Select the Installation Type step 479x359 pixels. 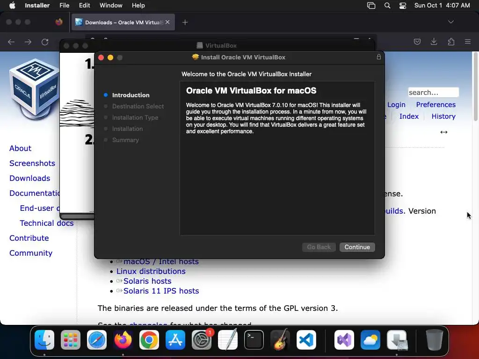[135, 117]
